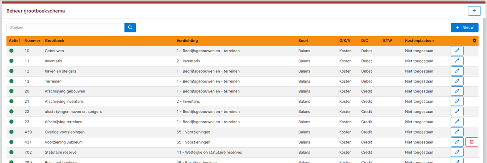Select the Afschrijving inventaris name
The image size is (487, 163).
click(64, 102)
